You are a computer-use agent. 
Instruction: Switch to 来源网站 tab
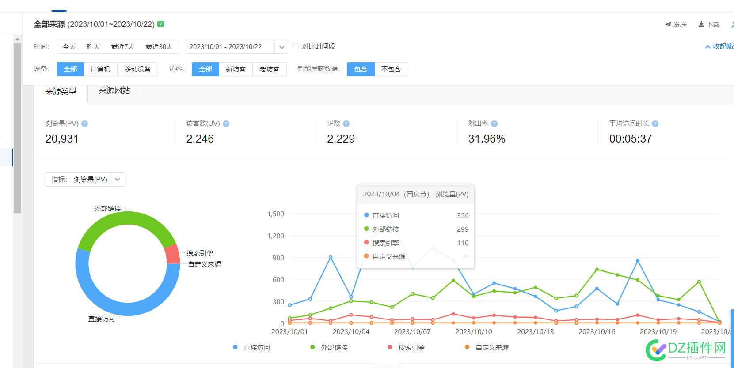click(x=114, y=90)
